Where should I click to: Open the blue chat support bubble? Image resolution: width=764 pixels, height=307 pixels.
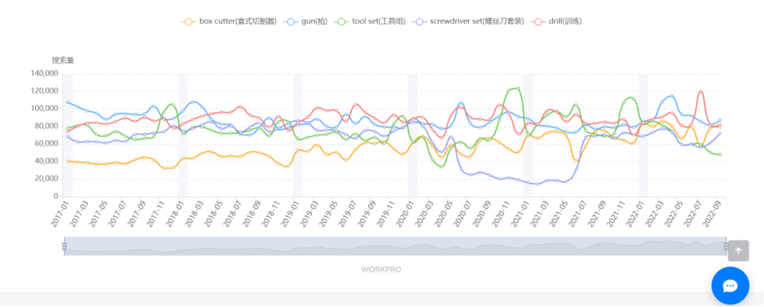coord(736,285)
